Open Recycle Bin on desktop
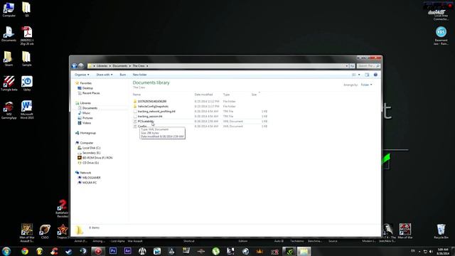Image resolution: width=455 pixels, height=256 pixels. click(x=441, y=231)
